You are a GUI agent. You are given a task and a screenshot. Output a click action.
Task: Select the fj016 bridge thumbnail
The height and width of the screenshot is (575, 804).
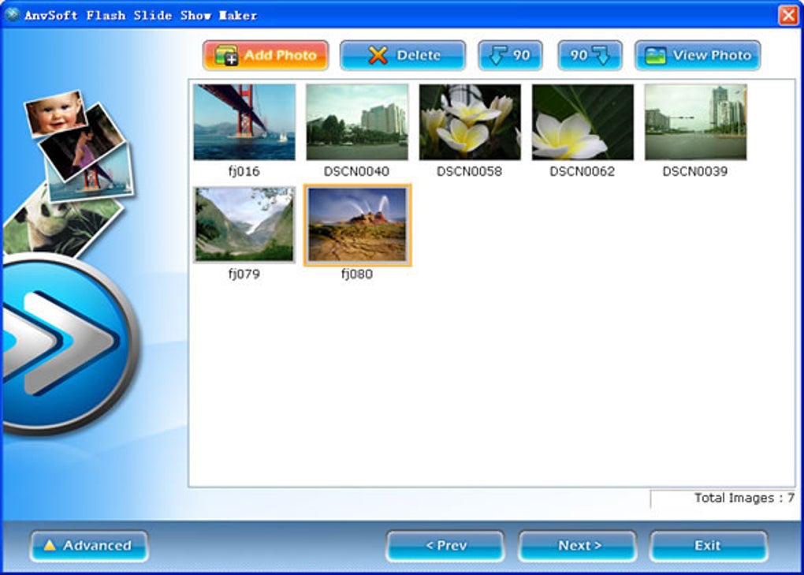point(244,122)
